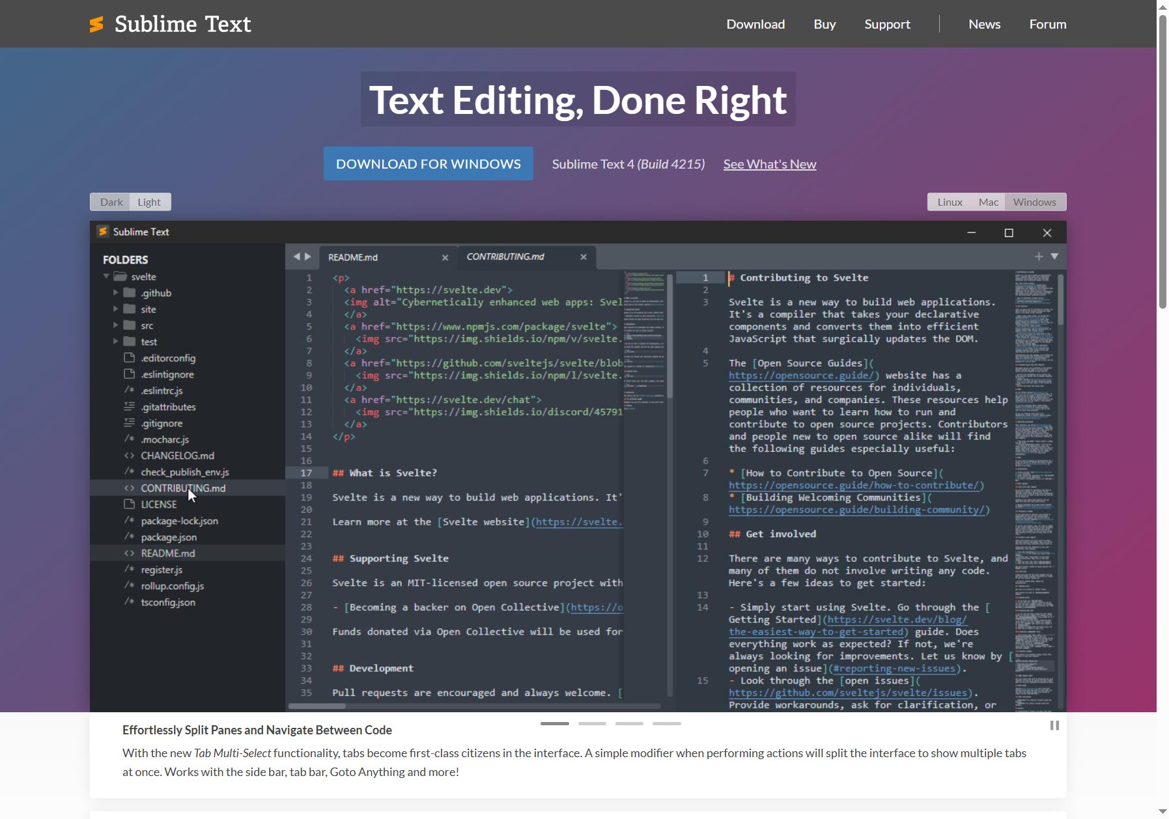Switch screenshot theme to Dark
The width and height of the screenshot is (1169, 819).
(111, 202)
